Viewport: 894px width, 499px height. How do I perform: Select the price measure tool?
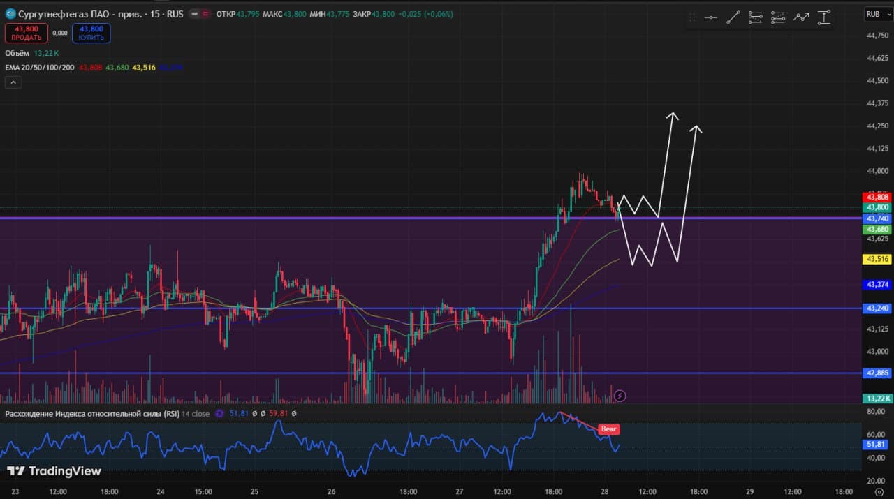click(x=824, y=18)
